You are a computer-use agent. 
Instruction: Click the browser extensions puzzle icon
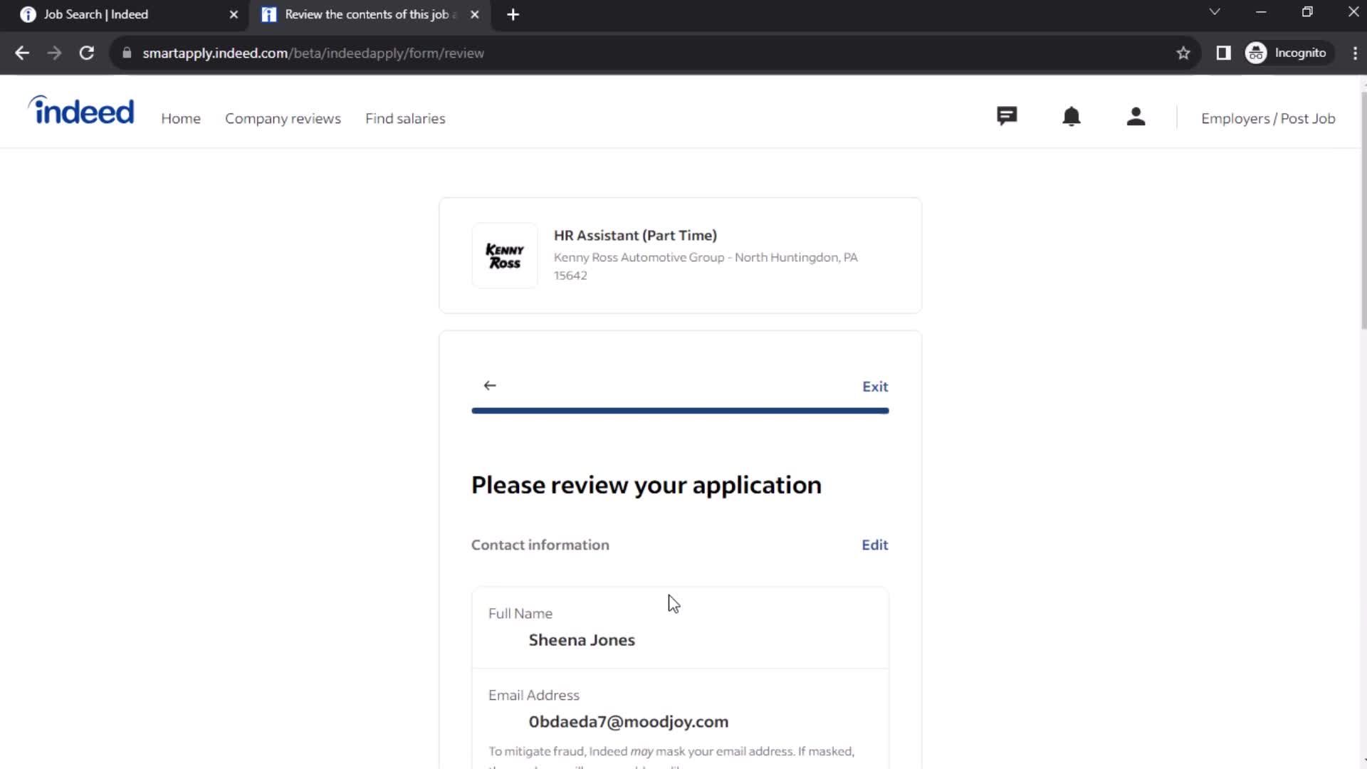1223,53
